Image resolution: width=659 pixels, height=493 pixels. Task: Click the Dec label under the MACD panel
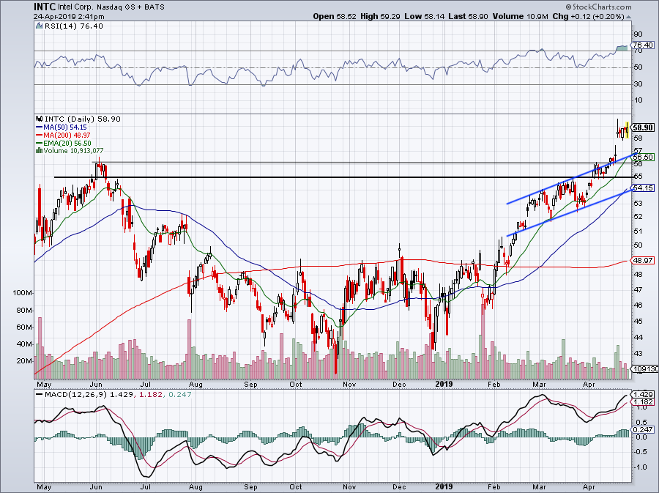pyautogui.click(x=399, y=487)
